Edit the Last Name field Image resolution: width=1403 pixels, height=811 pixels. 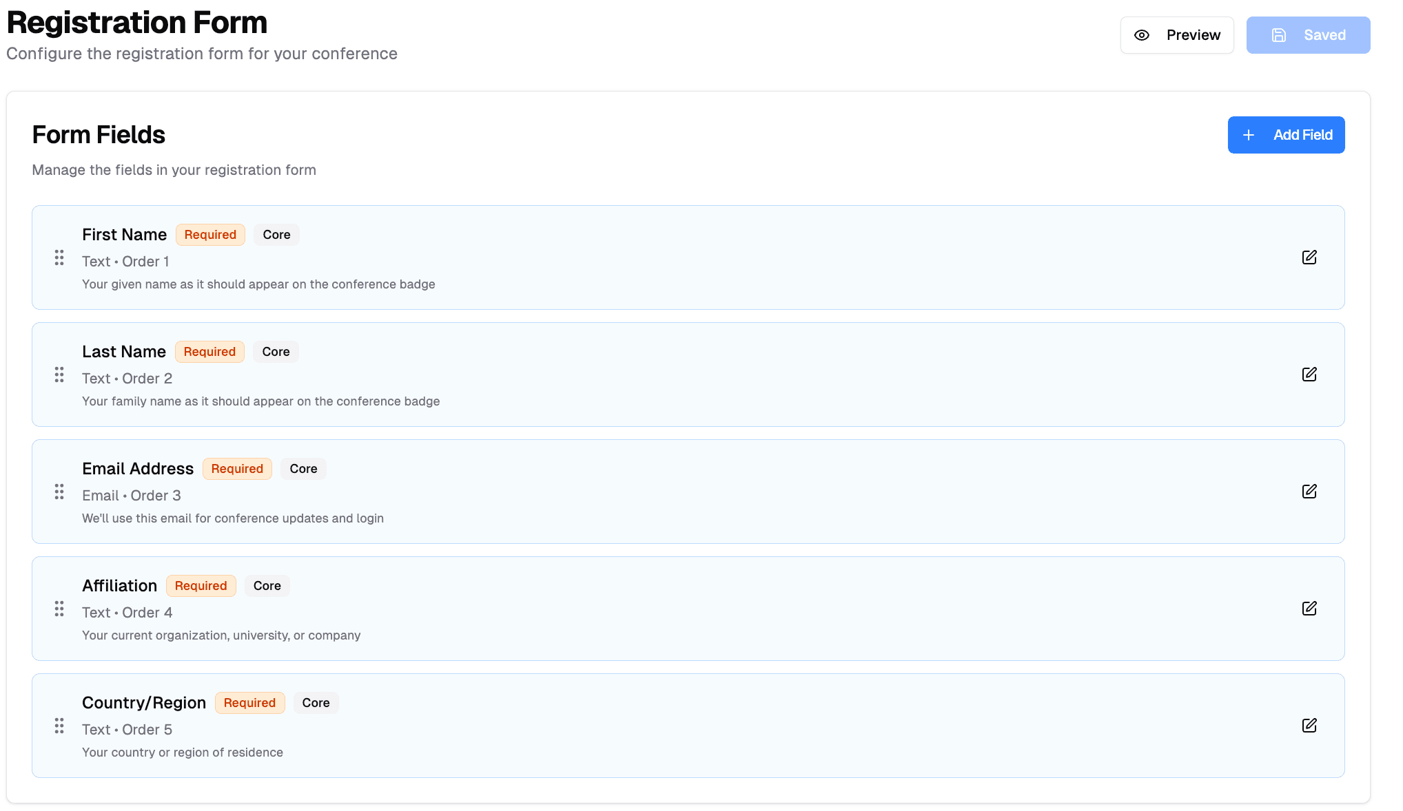point(1309,375)
